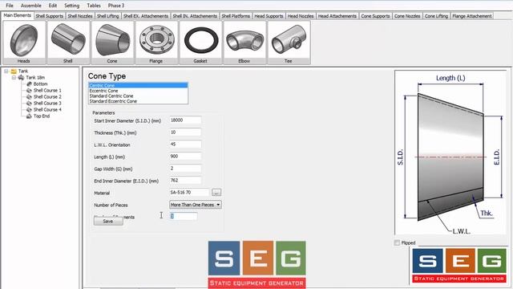Click the Start Inner Diameter field
The height and width of the screenshot is (289, 513).
(185, 120)
